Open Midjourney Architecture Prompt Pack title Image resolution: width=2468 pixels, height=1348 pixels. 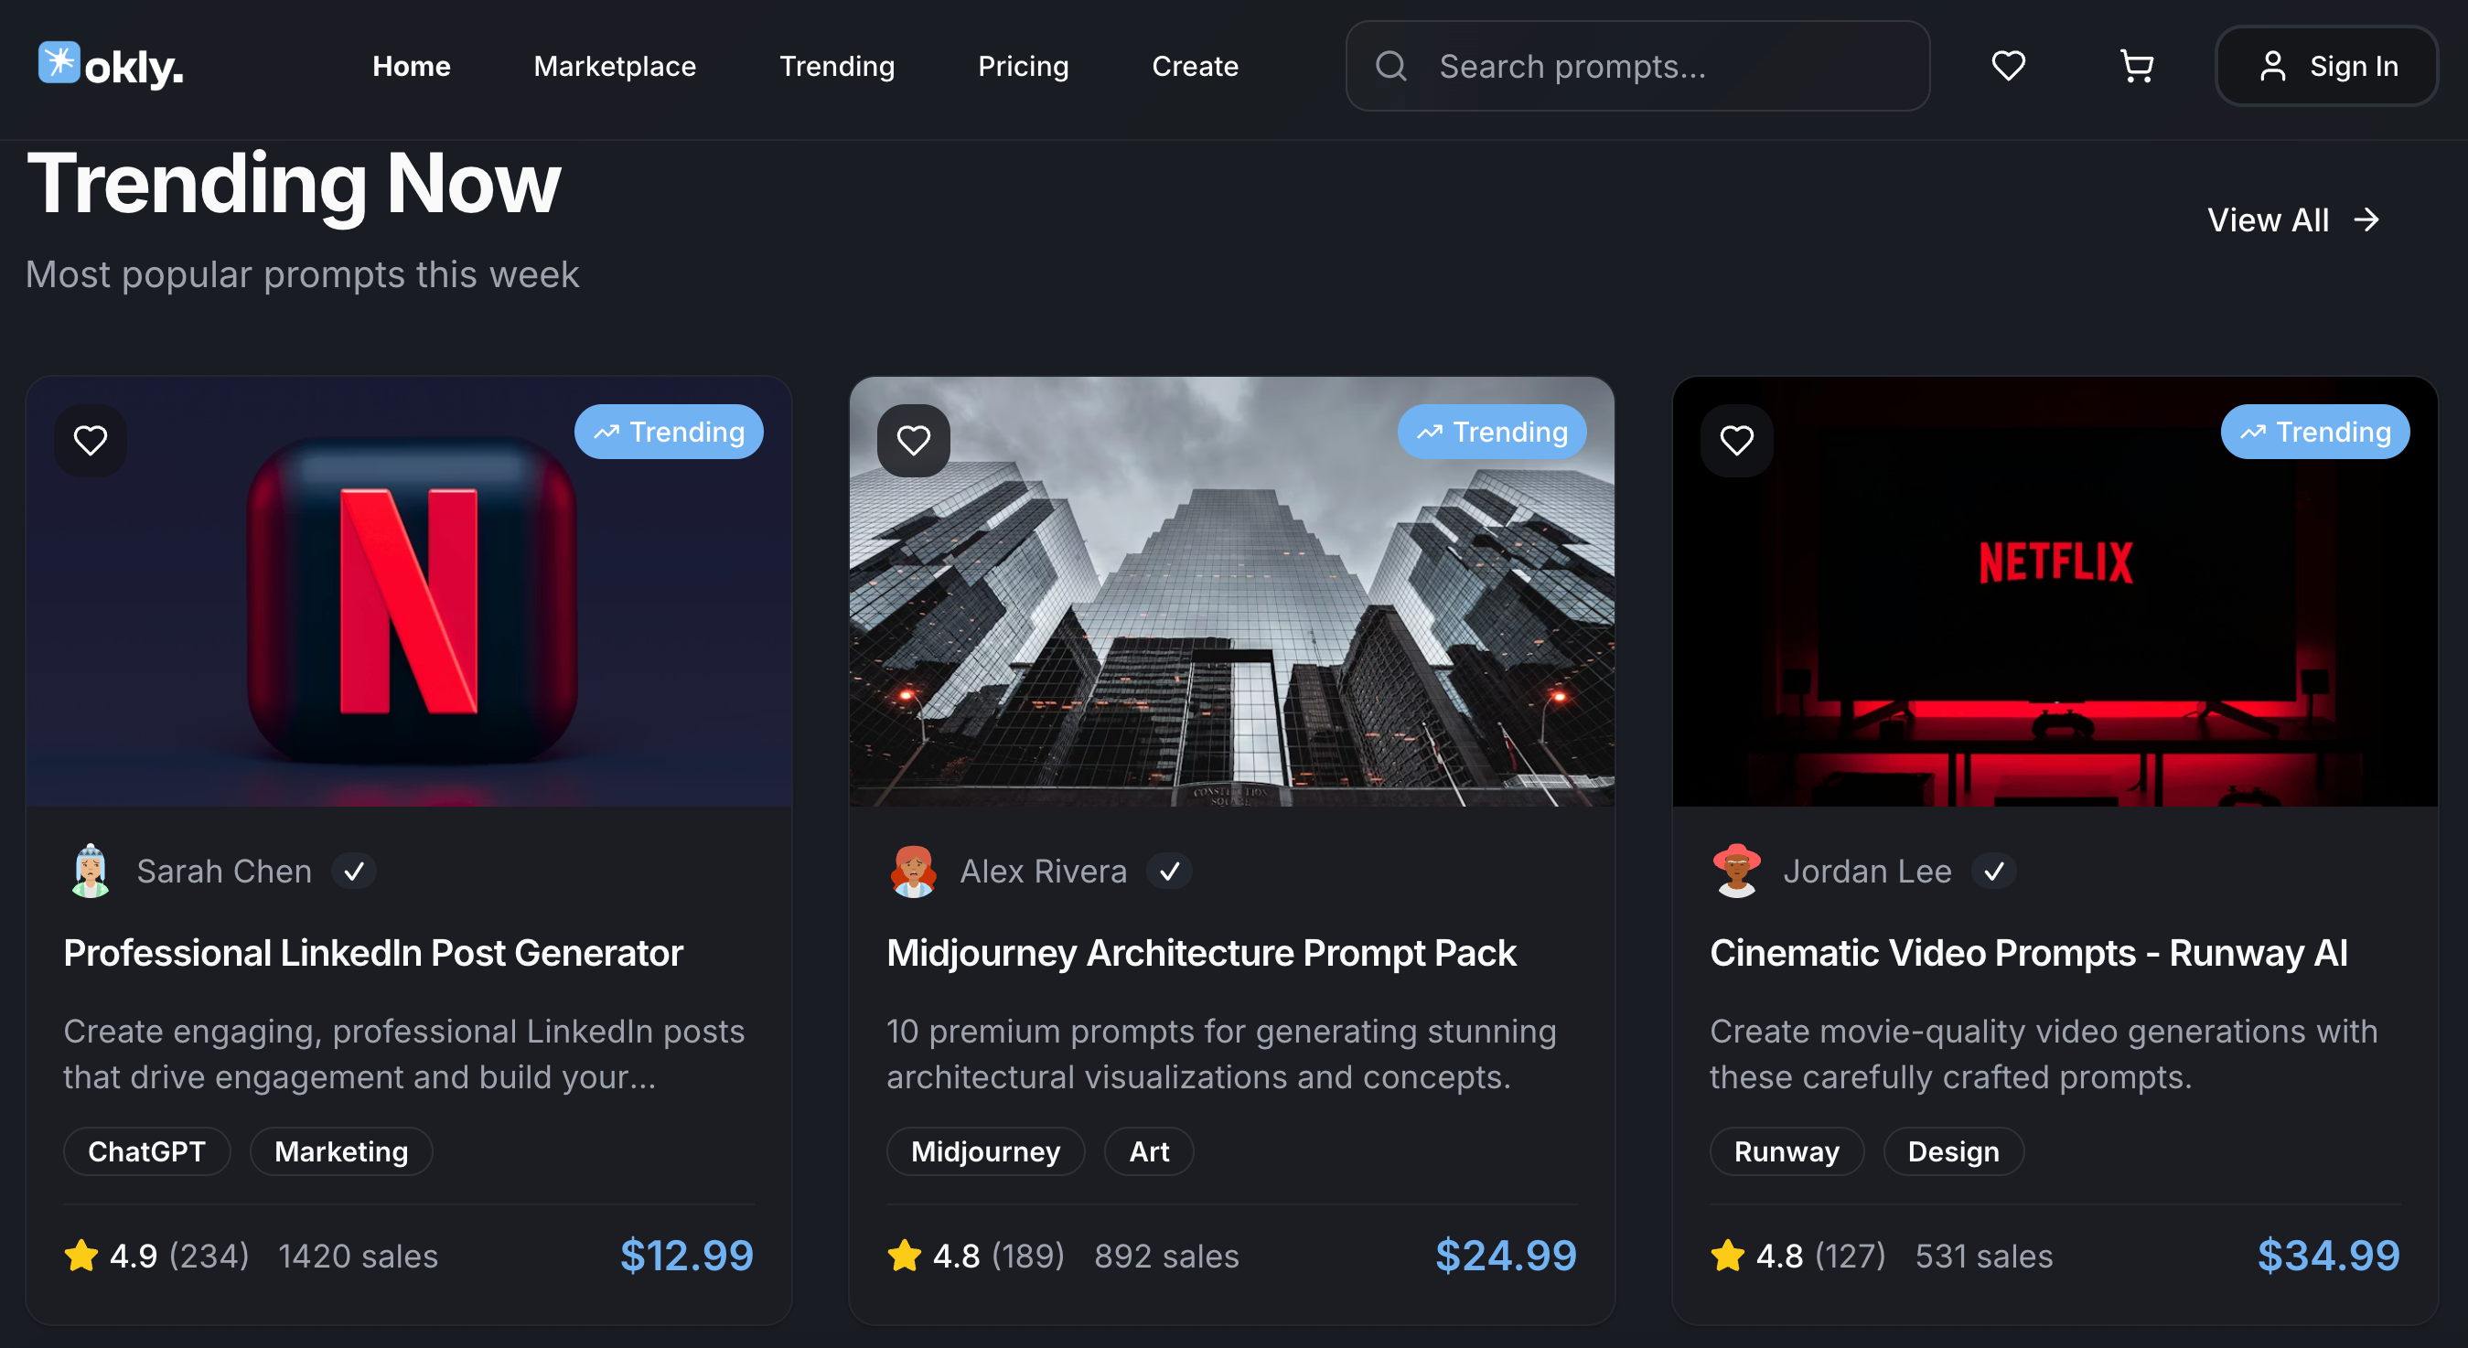tap(1200, 952)
